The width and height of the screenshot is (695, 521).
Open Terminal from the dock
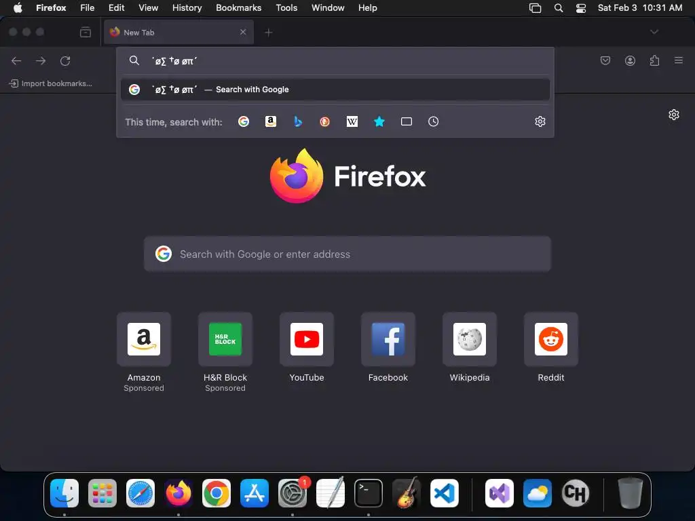pyautogui.click(x=369, y=493)
